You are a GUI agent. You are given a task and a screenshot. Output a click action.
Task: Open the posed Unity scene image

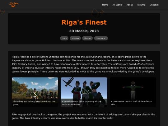click(x=84, y=92)
